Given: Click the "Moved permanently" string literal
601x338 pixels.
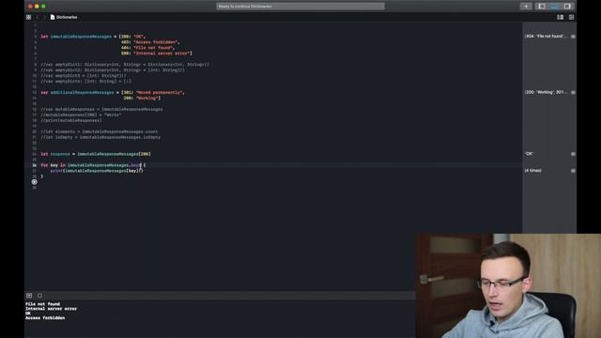Looking at the screenshot, I should (160, 92).
